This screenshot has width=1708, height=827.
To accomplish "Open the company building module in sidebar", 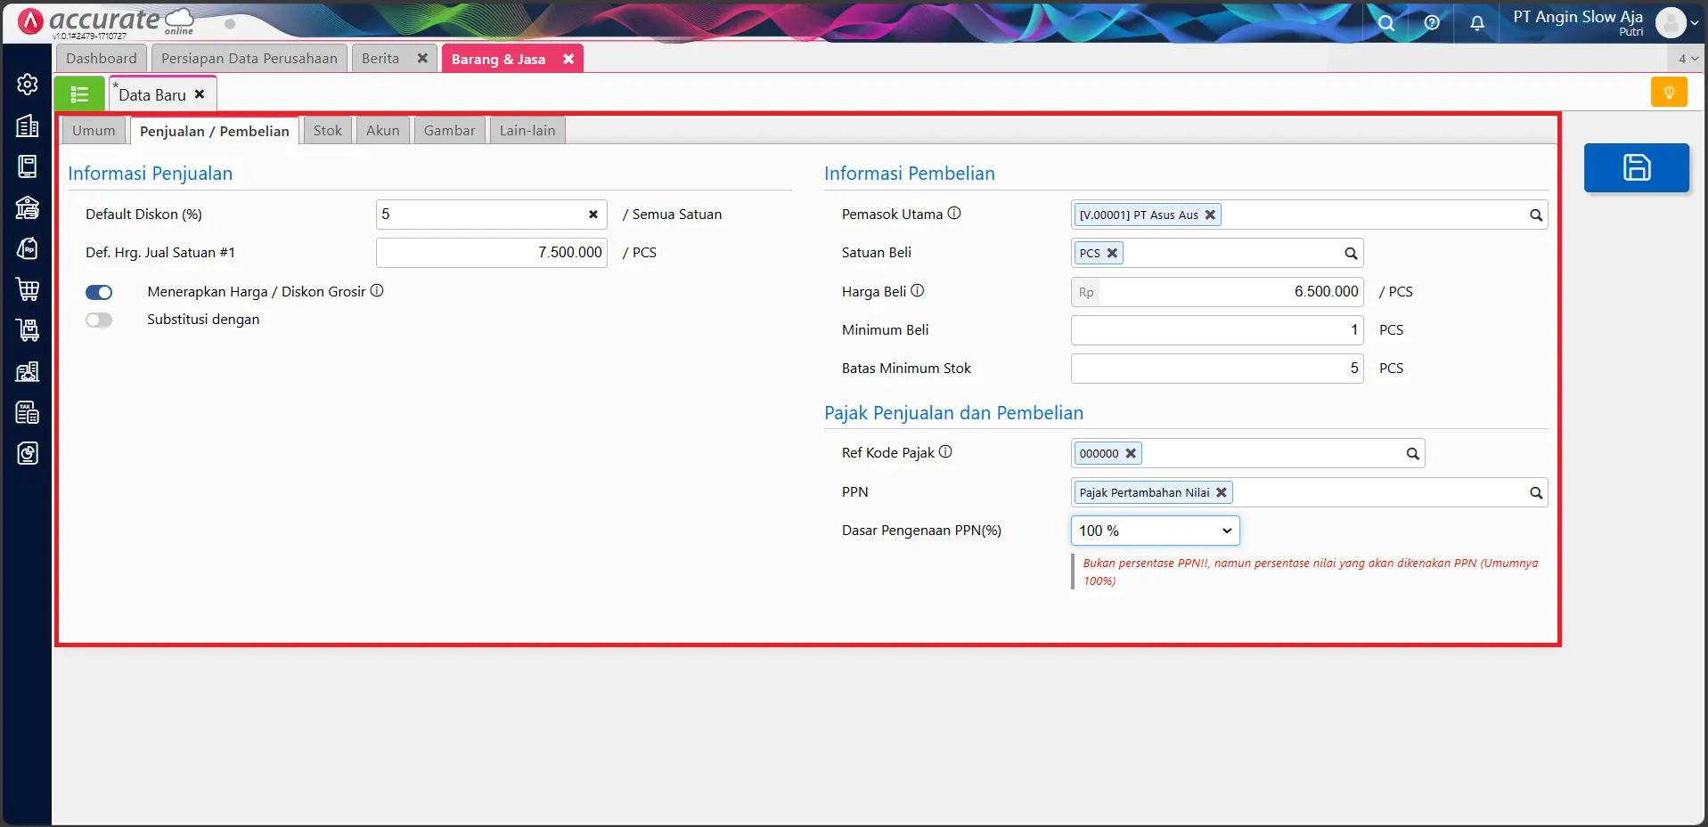I will click(28, 126).
